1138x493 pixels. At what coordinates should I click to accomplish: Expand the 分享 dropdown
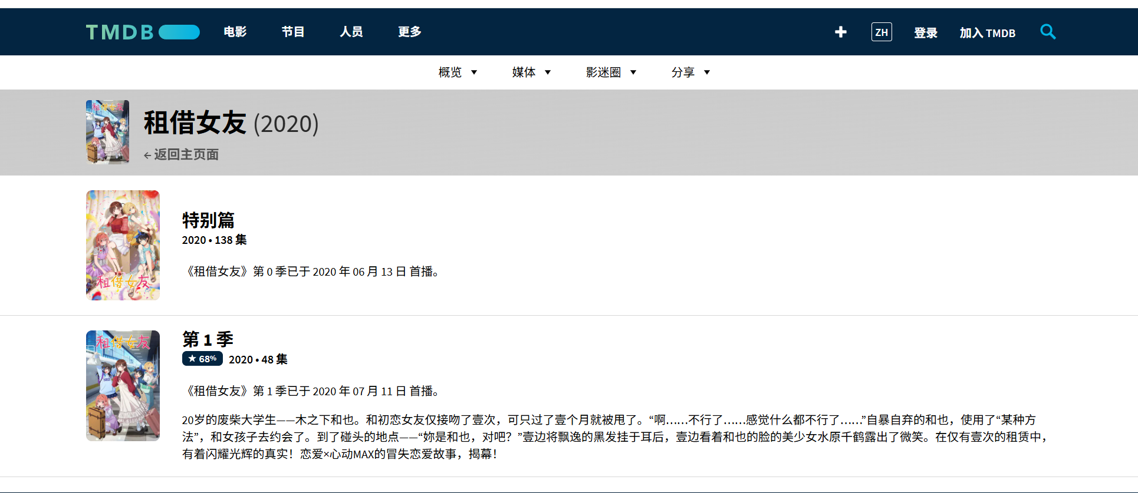[x=690, y=72]
